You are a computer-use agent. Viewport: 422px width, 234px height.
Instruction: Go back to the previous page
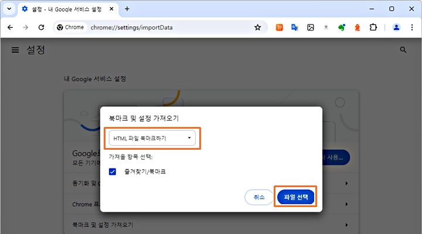[10, 27]
